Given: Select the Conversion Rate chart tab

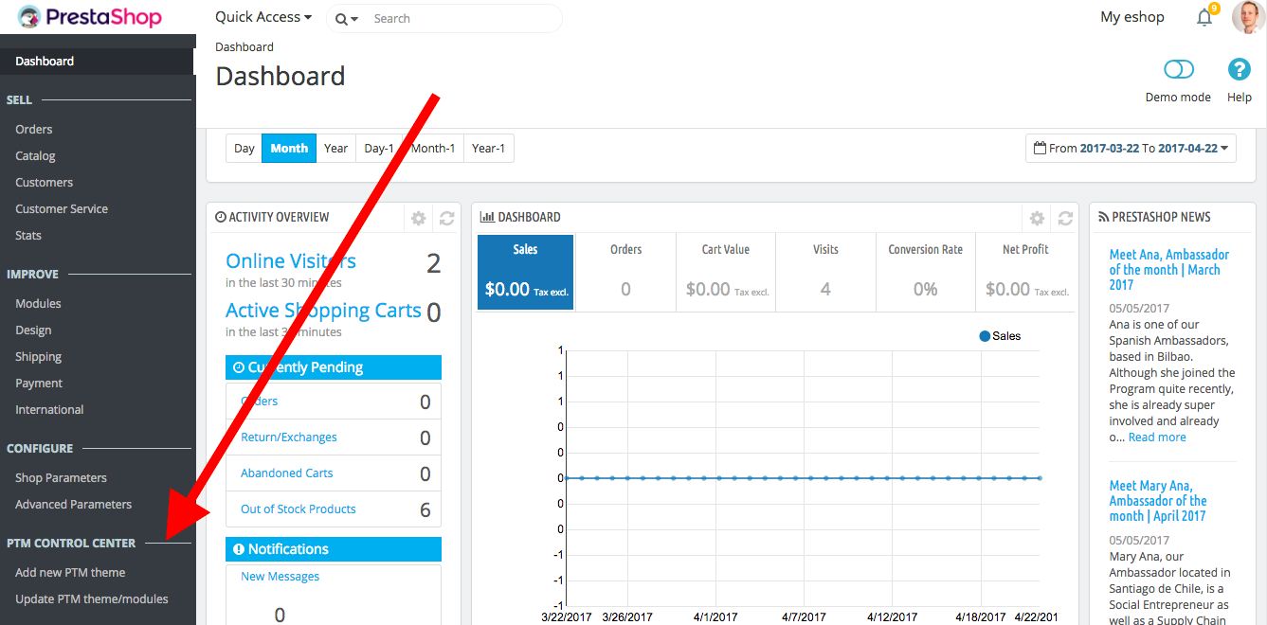Looking at the screenshot, I should pos(926,273).
